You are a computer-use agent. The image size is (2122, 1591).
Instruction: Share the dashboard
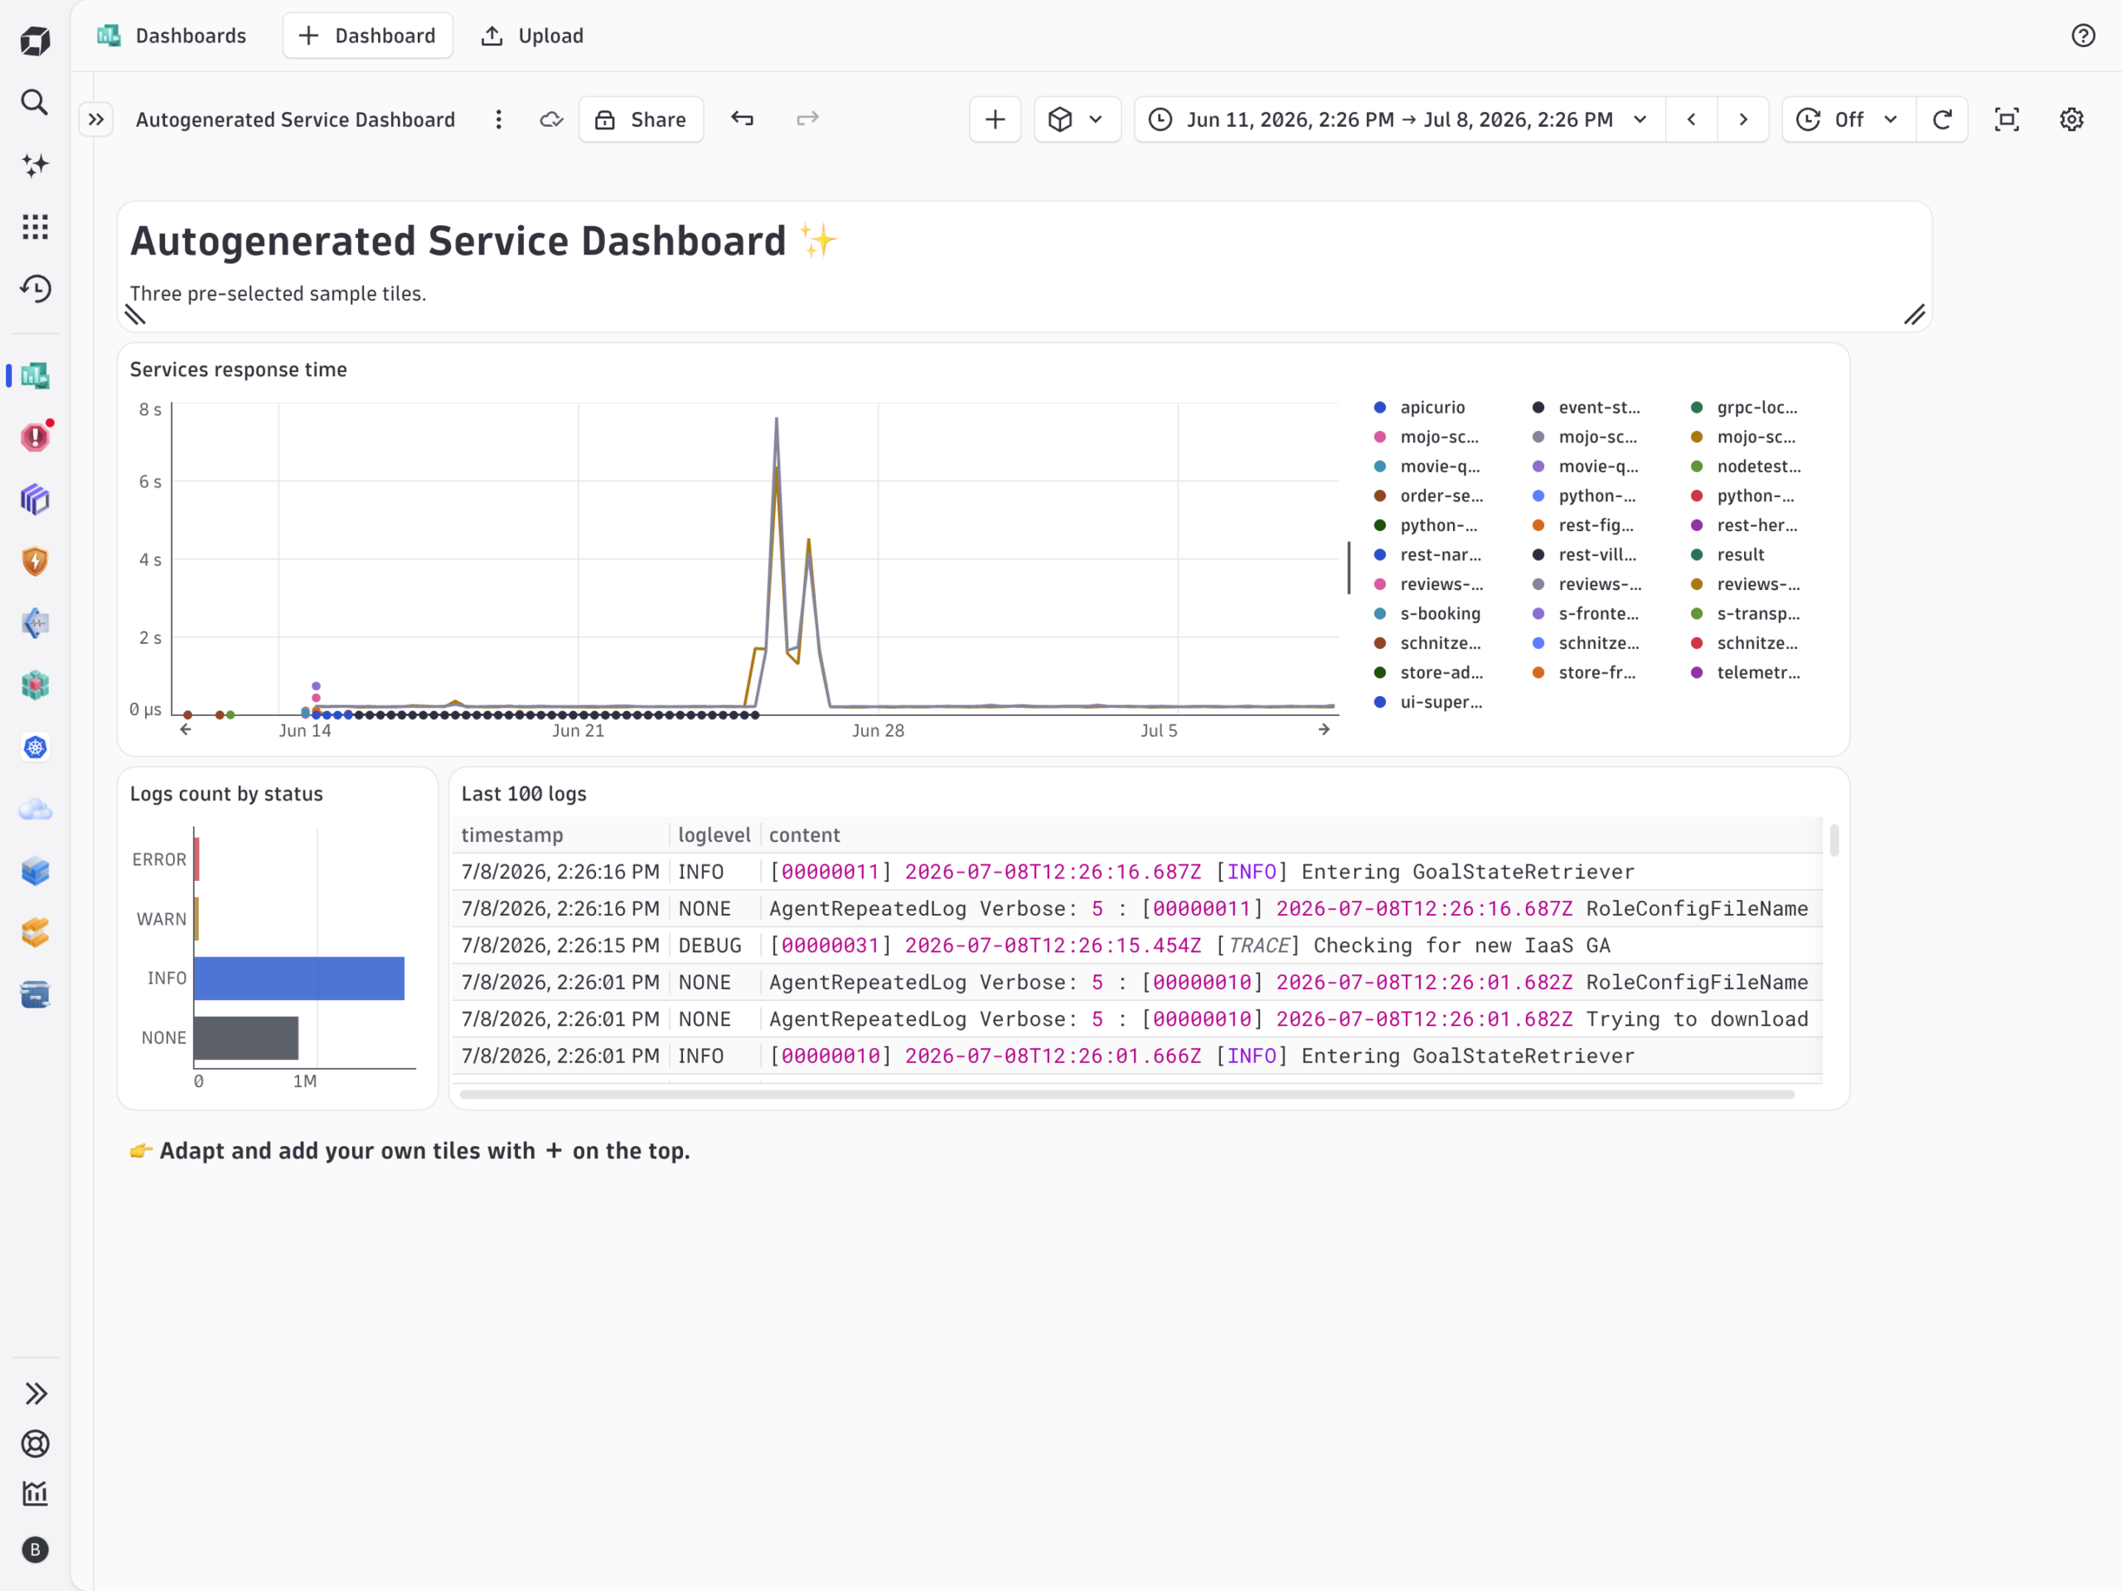pyautogui.click(x=641, y=120)
